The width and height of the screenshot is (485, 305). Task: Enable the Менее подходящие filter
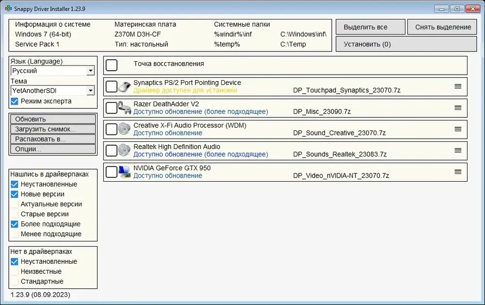(x=15, y=234)
